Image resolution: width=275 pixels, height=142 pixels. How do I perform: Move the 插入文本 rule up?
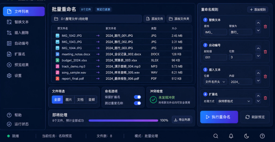tap(258, 73)
